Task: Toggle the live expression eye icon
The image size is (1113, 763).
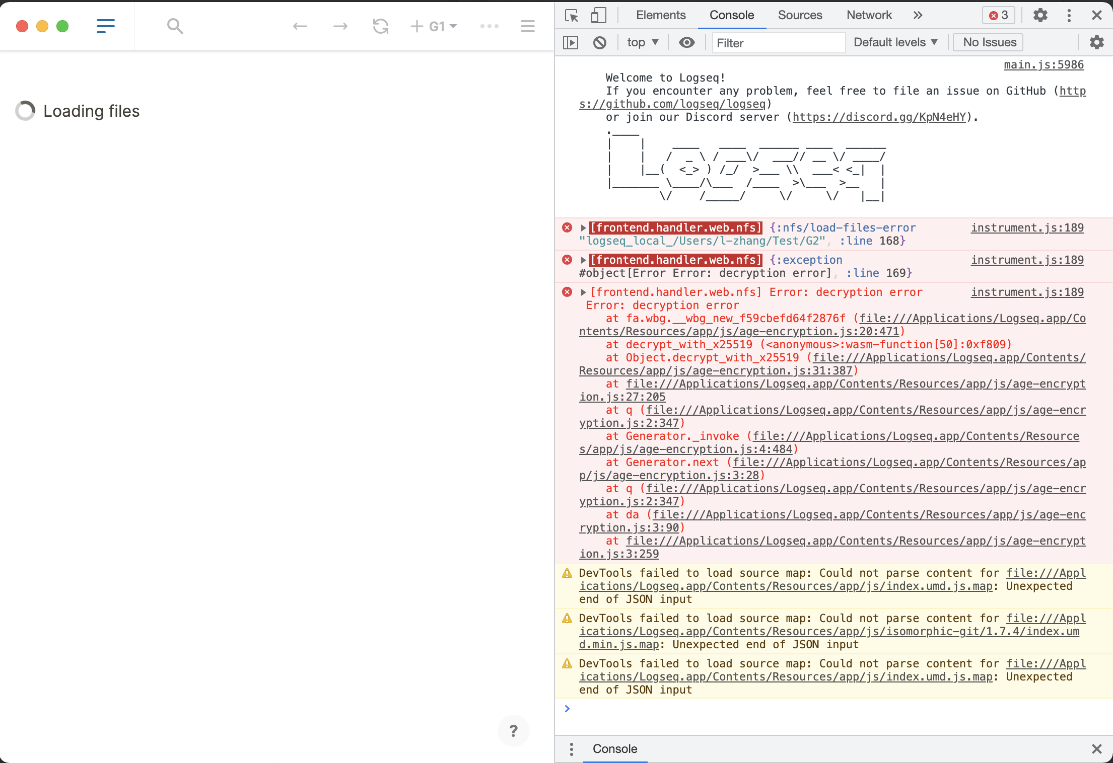Action: pyautogui.click(x=686, y=42)
